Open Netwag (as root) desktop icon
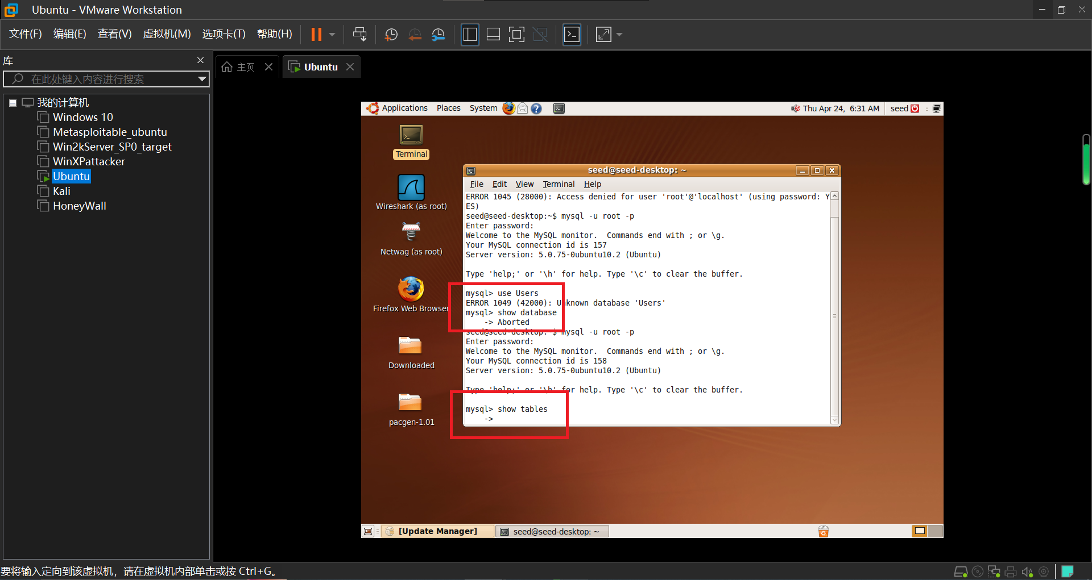The image size is (1092, 580). point(411,239)
